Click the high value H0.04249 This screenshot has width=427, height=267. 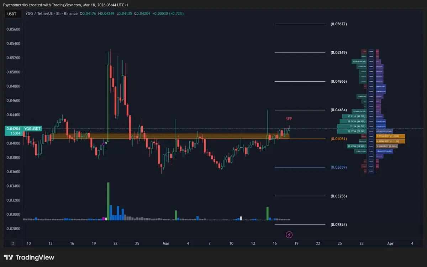pos(107,14)
